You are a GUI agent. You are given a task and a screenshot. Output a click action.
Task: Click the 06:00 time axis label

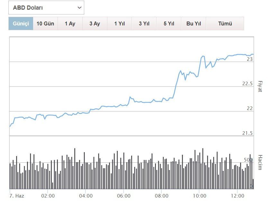click(124, 196)
